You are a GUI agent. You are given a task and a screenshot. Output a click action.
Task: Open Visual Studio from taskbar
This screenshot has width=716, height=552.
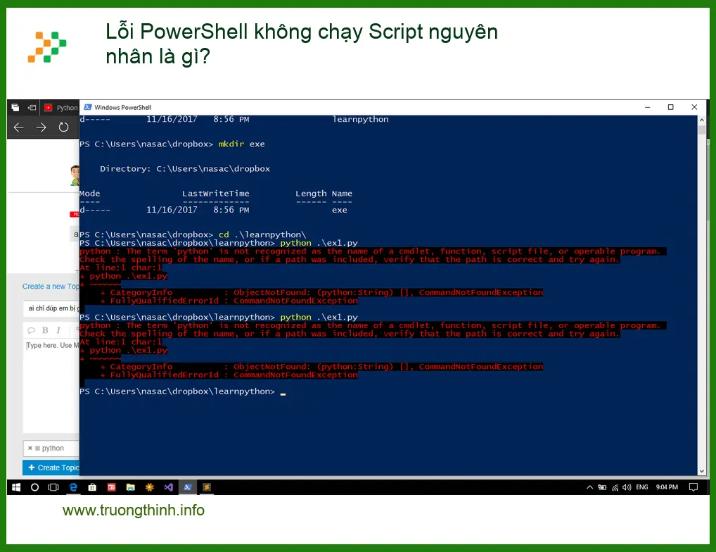[169, 487]
